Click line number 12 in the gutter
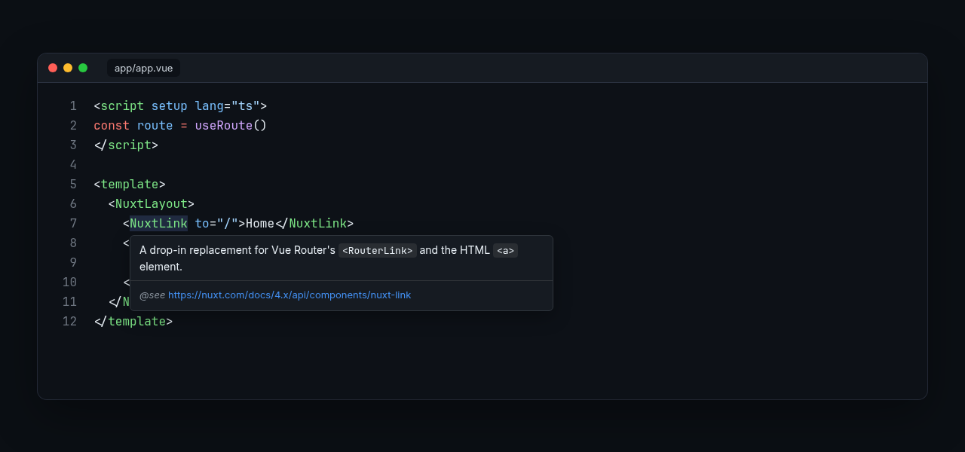Viewport: 965px width, 452px height. (x=69, y=321)
